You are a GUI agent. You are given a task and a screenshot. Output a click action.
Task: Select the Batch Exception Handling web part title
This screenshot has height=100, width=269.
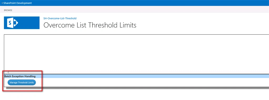point(20,76)
